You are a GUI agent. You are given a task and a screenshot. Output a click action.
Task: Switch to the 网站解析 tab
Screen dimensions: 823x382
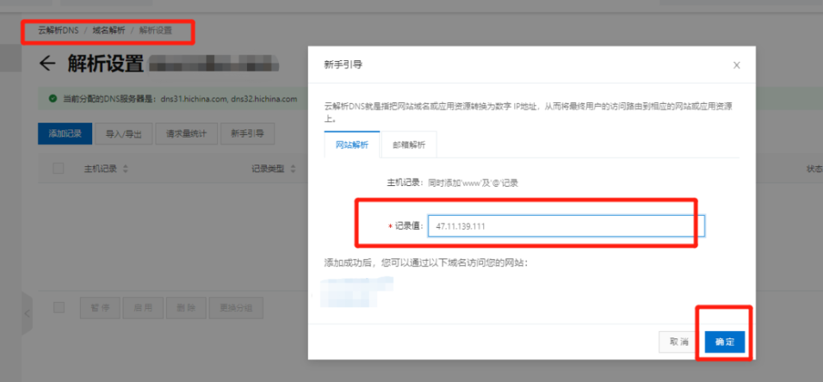coord(351,146)
